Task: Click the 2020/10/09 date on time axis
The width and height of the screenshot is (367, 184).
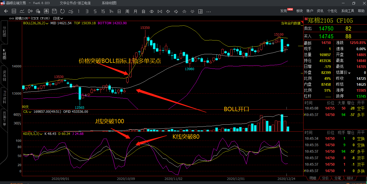Action: (126, 179)
